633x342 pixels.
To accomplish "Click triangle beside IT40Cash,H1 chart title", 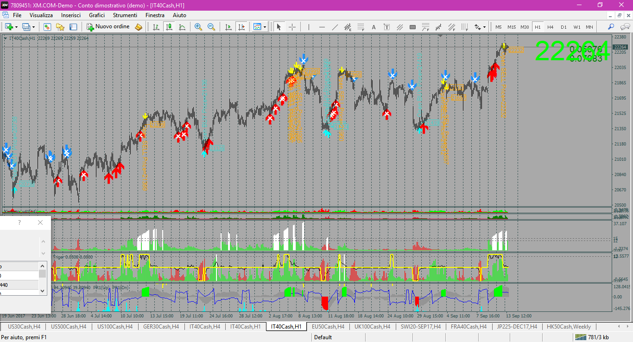I will tap(5, 38).
